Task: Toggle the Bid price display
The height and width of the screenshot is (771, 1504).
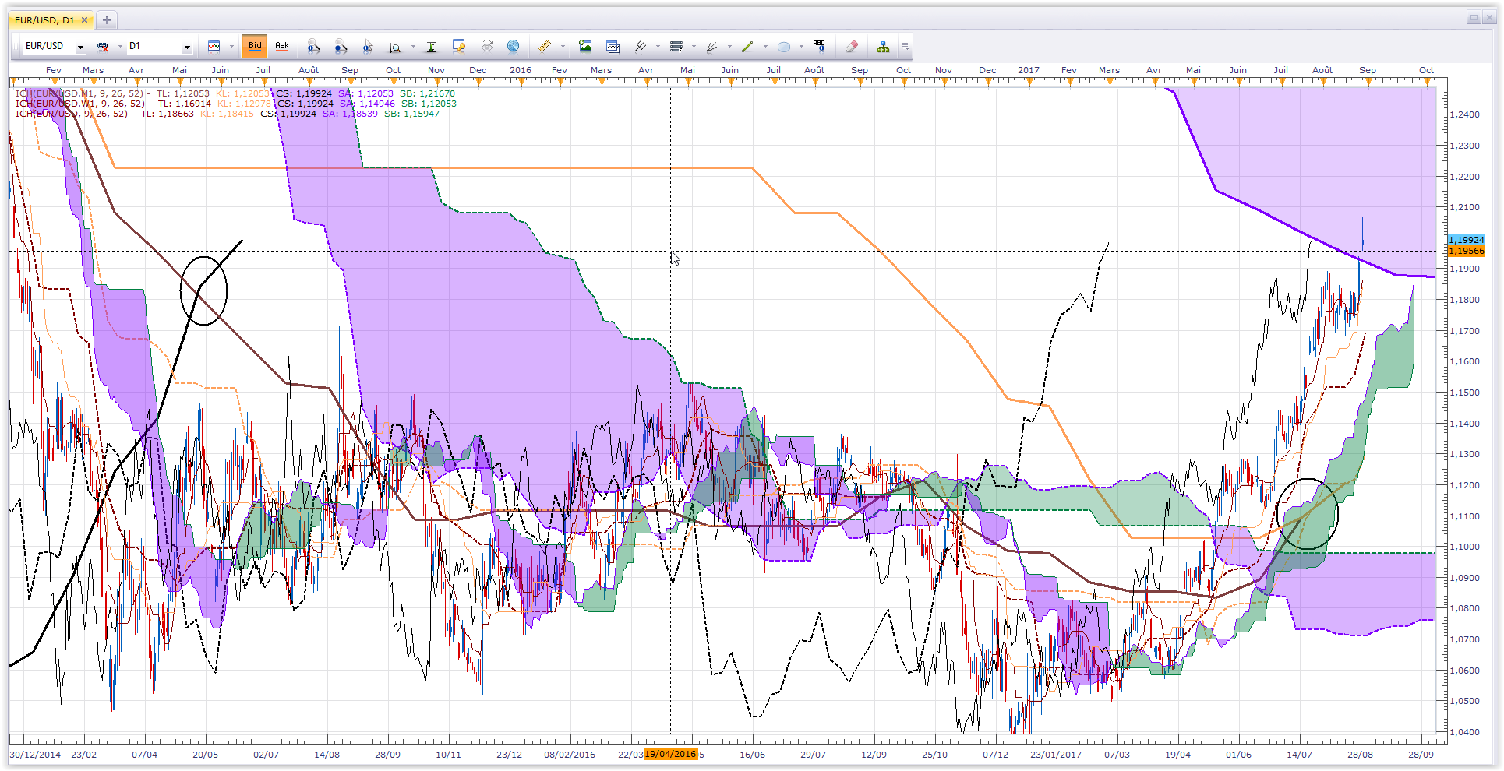Action: click(255, 47)
